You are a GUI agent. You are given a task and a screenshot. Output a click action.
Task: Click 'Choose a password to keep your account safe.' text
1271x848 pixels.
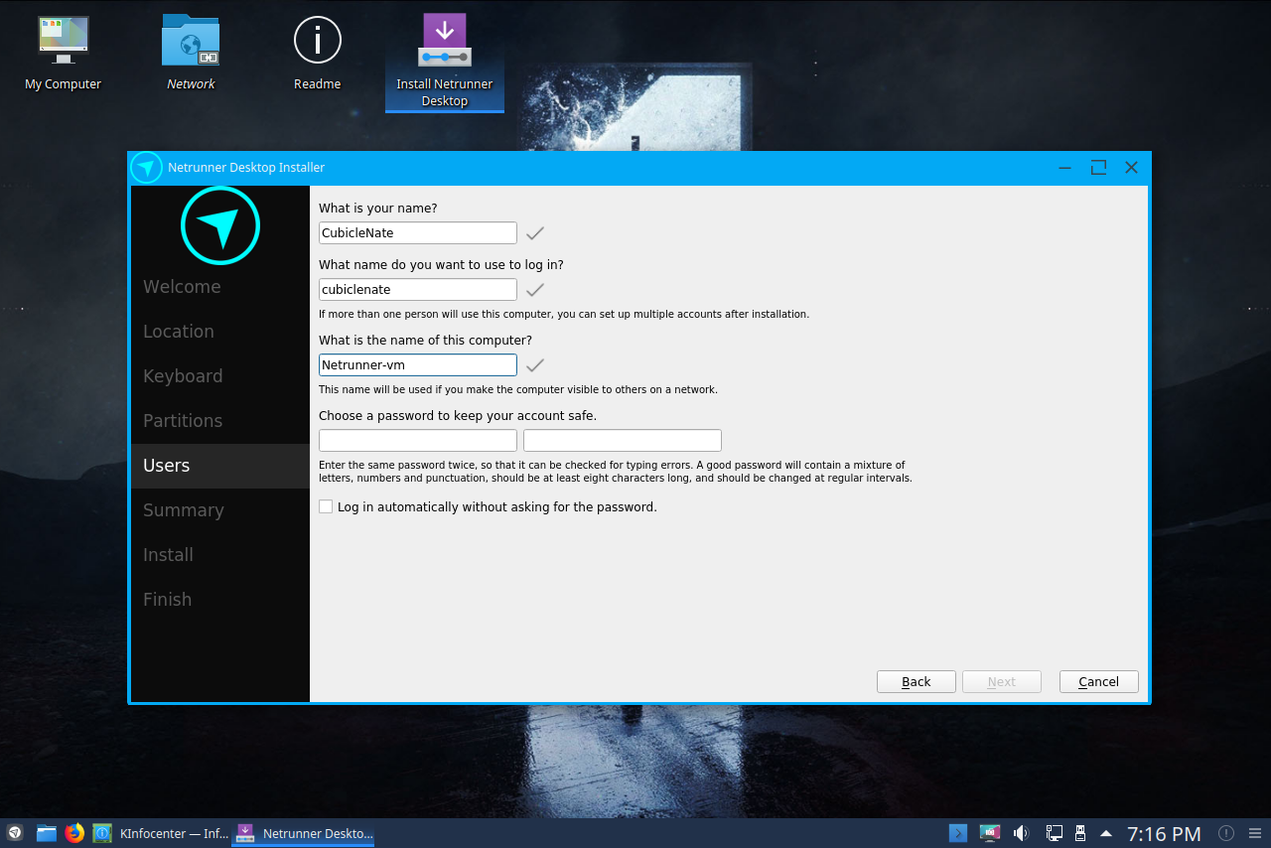pos(458,416)
